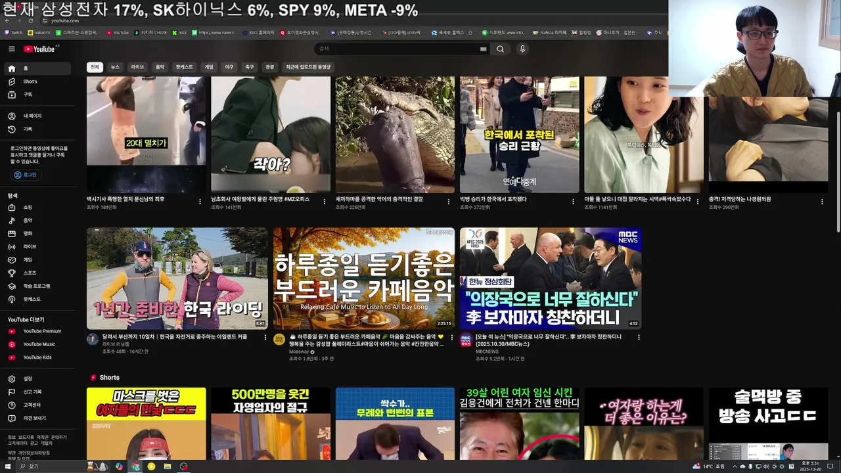This screenshot has width=841, height=473.
Task: Open the 빅뱅 승리 한국에서 포착 short
Action: (x=520, y=135)
